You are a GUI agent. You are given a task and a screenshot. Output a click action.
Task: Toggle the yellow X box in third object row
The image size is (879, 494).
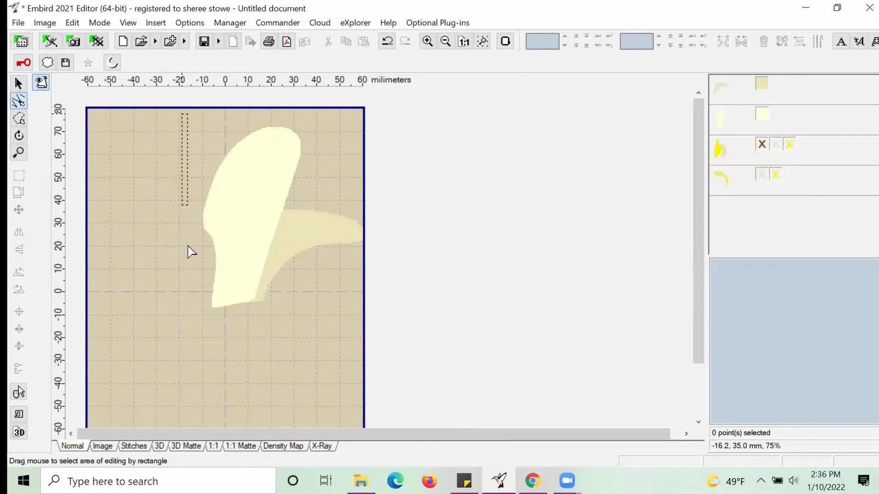[x=789, y=144]
